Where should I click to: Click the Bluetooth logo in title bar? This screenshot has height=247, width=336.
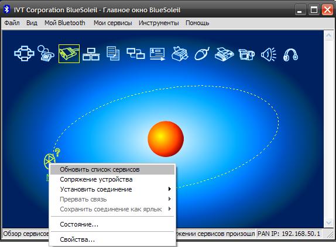[7, 9]
